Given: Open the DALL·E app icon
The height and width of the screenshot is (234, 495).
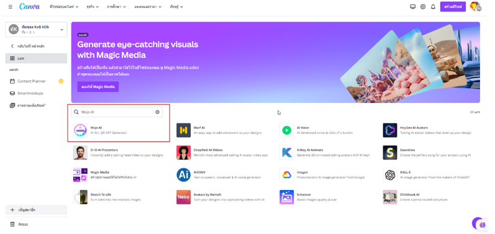Looking at the screenshot, I should 390,174.
